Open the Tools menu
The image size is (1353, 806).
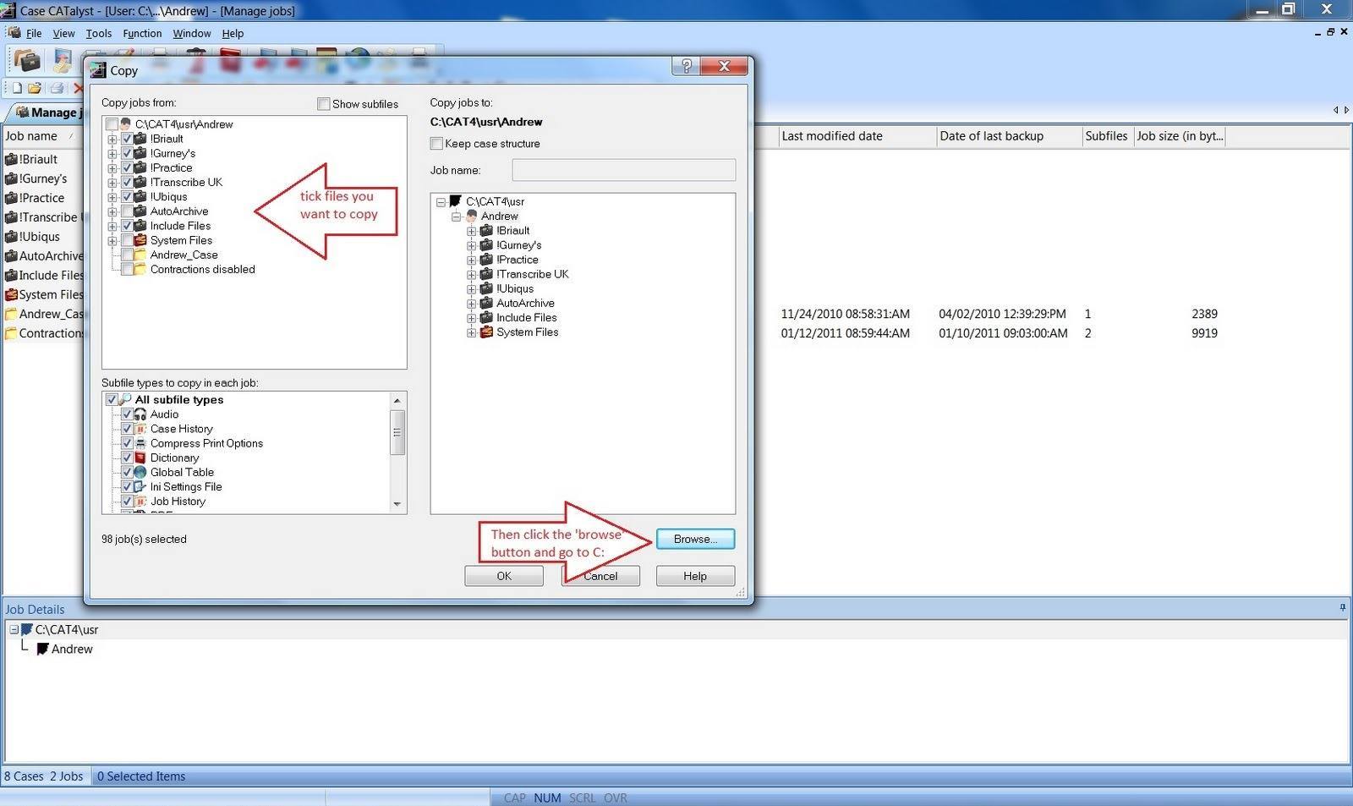click(98, 33)
